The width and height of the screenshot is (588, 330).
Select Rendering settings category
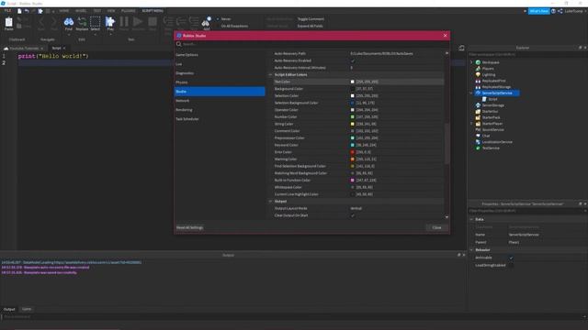220,110
